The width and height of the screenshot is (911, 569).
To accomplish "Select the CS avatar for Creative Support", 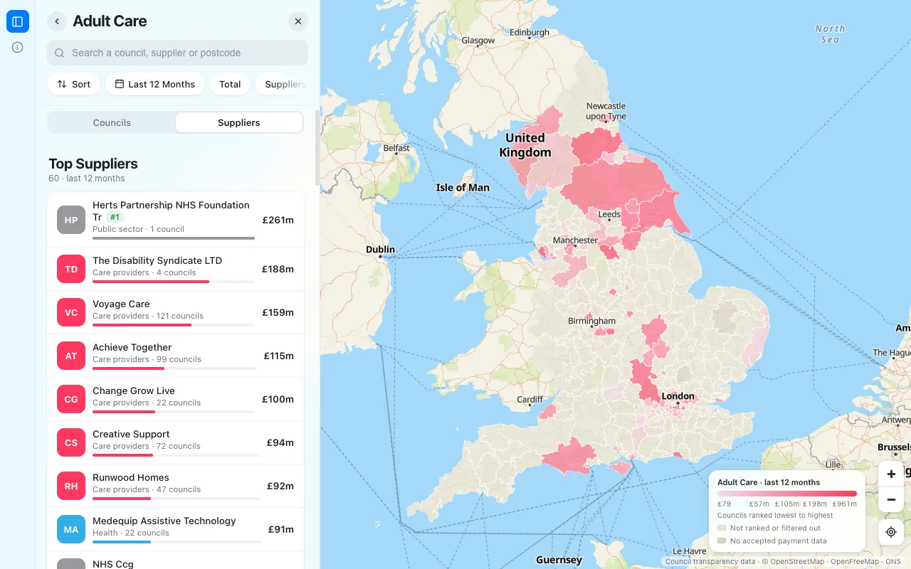I will 71,442.
